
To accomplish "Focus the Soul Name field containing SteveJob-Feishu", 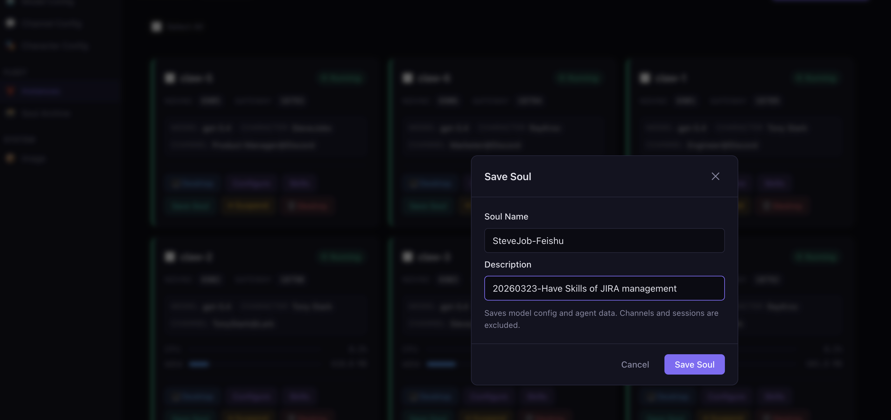I will (x=604, y=240).
